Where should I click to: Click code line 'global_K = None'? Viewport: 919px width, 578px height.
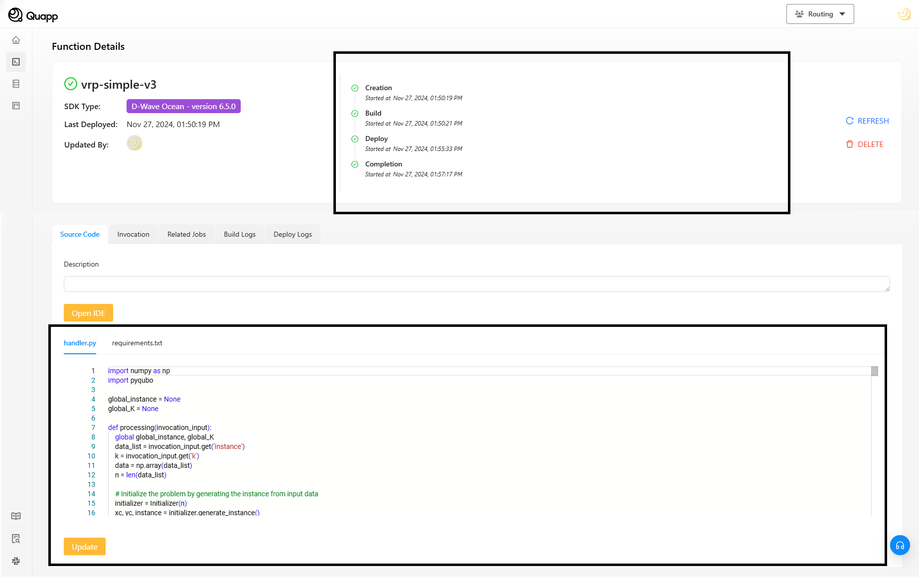(133, 409)
